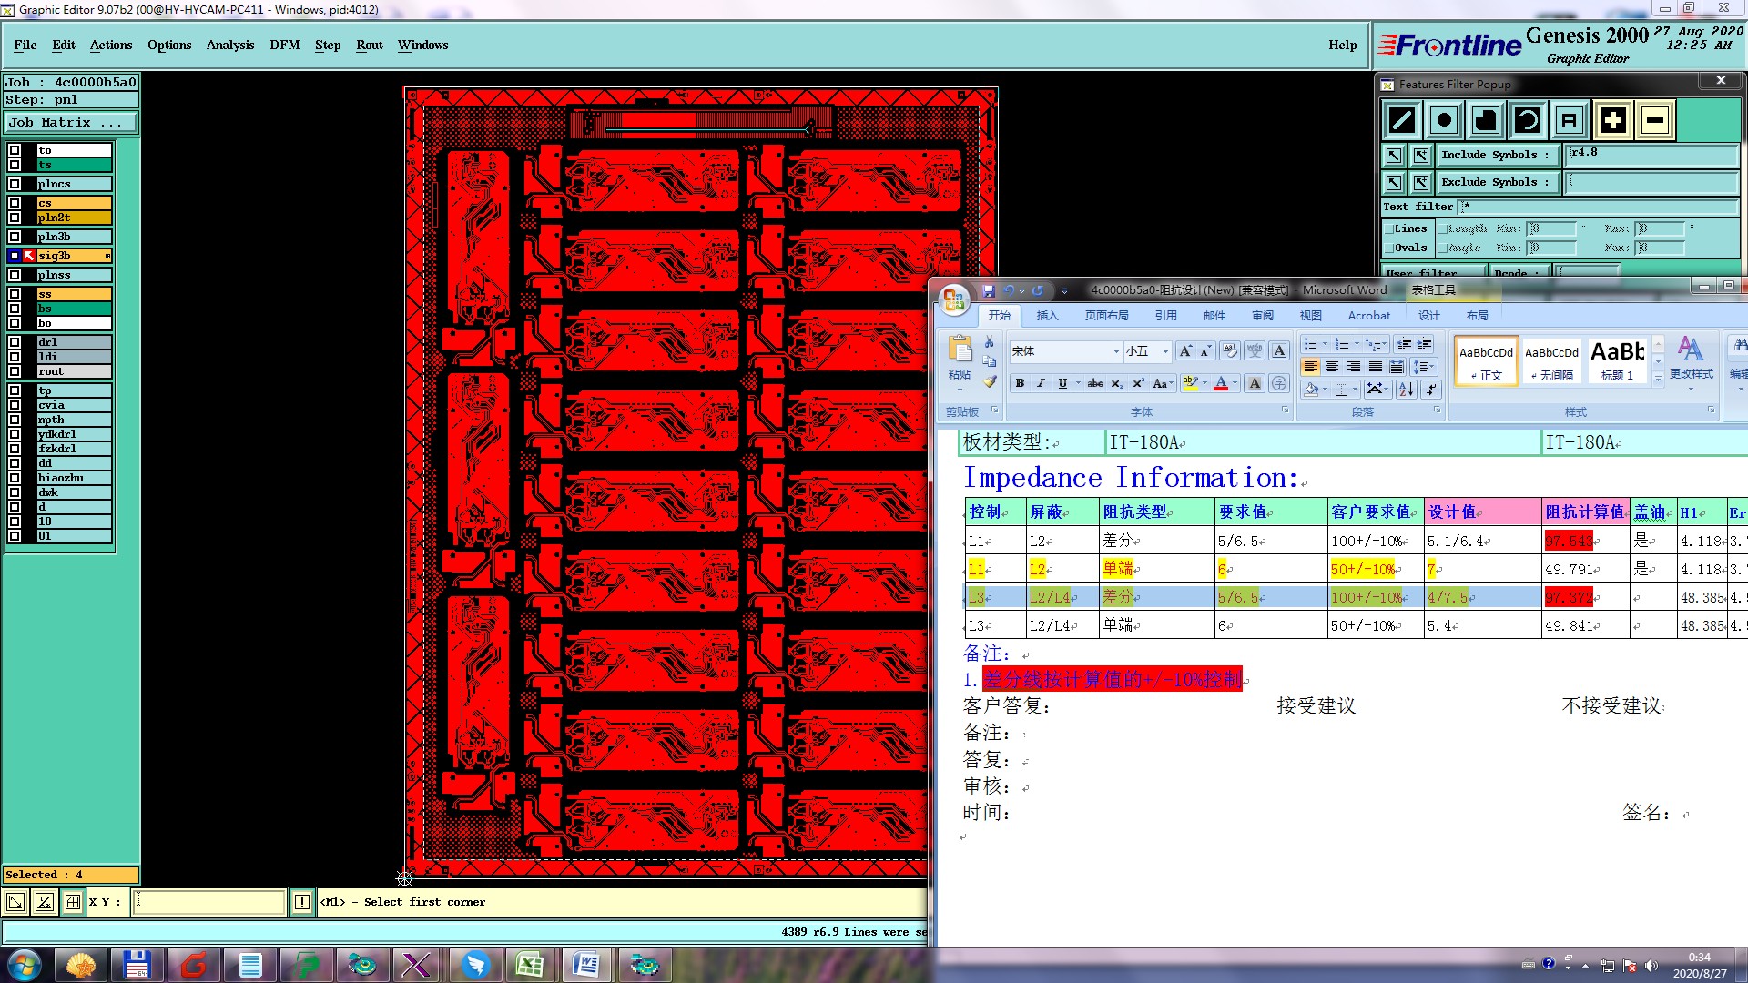Screen dimensions: 1748x983
Task: Click the Job Matrix button
Action: coord(70,122)
